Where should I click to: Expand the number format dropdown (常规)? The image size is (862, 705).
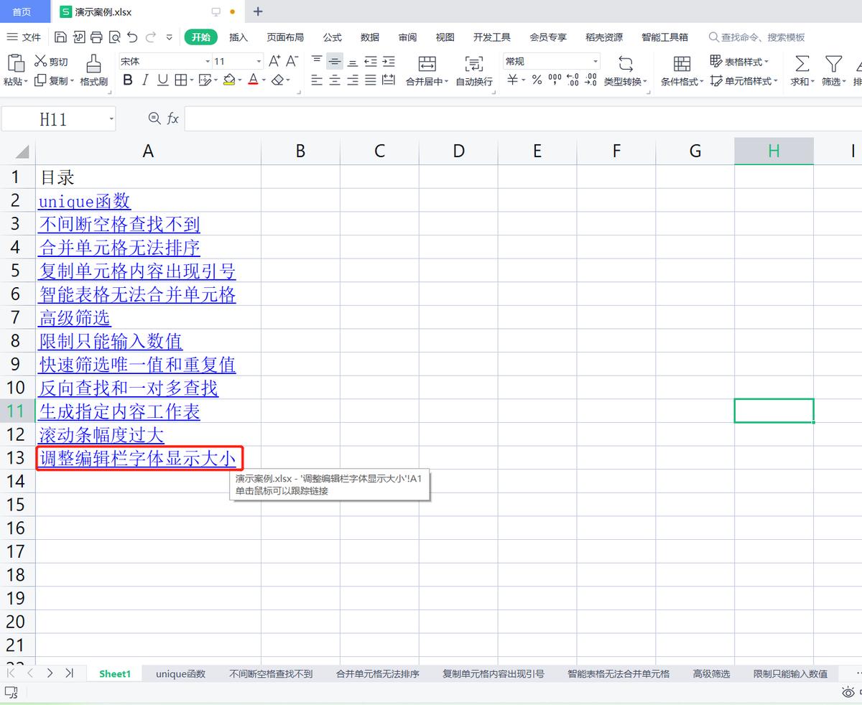pyautogui.click(x=595, y=62)
